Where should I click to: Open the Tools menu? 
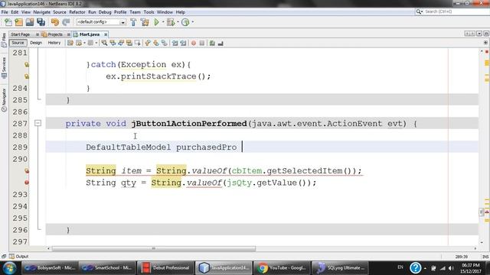click(149, 12)
